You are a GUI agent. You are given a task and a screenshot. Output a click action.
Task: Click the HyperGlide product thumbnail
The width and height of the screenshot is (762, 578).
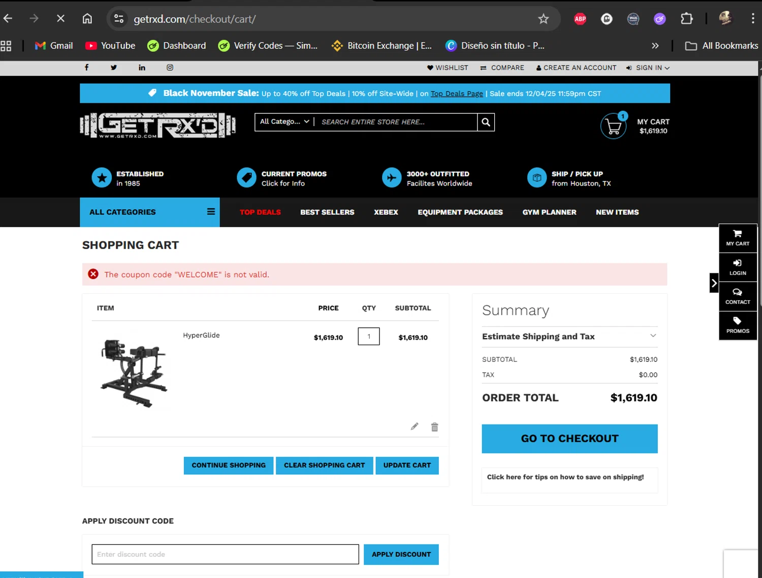[x=134, y=373]
